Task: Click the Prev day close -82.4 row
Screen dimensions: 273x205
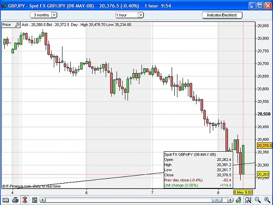Action: [x=198, y=180]
